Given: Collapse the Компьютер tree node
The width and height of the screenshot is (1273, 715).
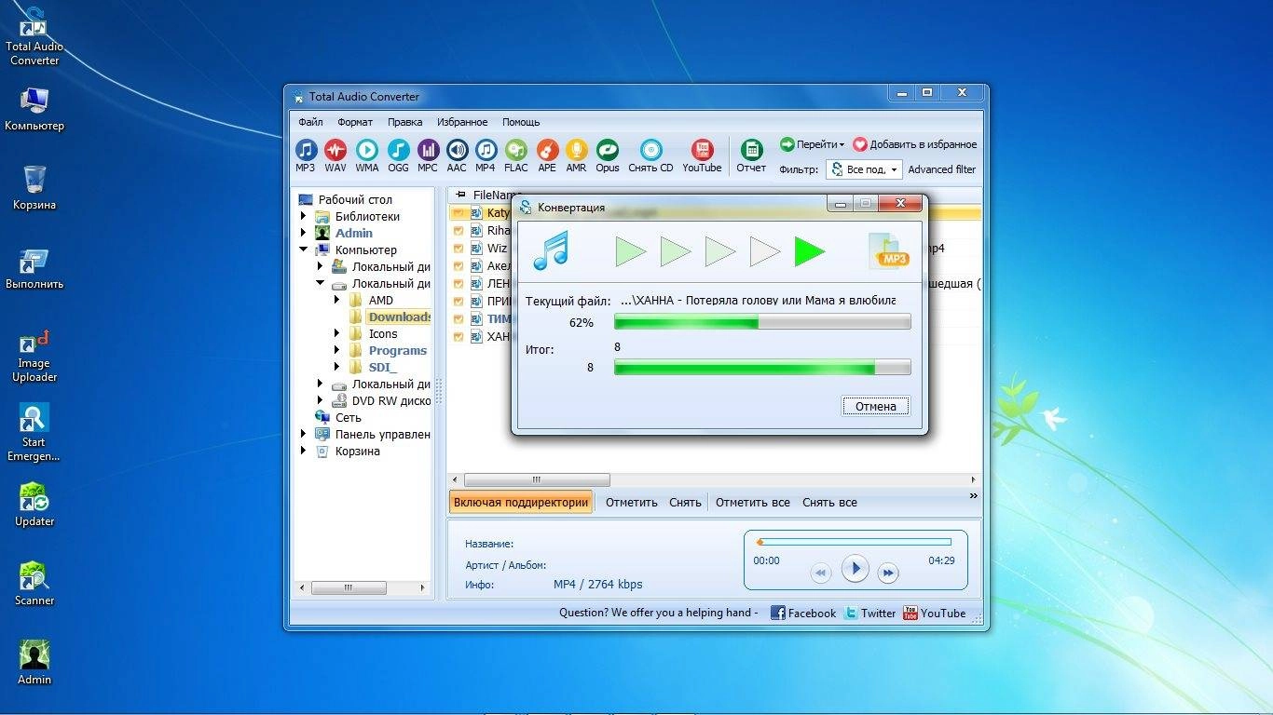Looking at the screenshot, I should click(x=303, y=250).
